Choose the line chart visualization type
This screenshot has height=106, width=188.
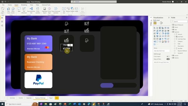point(155,31)
